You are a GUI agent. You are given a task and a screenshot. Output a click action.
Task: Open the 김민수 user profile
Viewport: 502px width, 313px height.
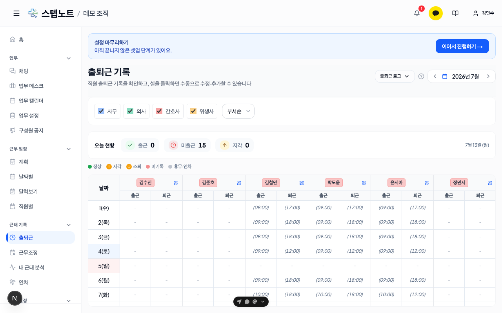[484, 13]
